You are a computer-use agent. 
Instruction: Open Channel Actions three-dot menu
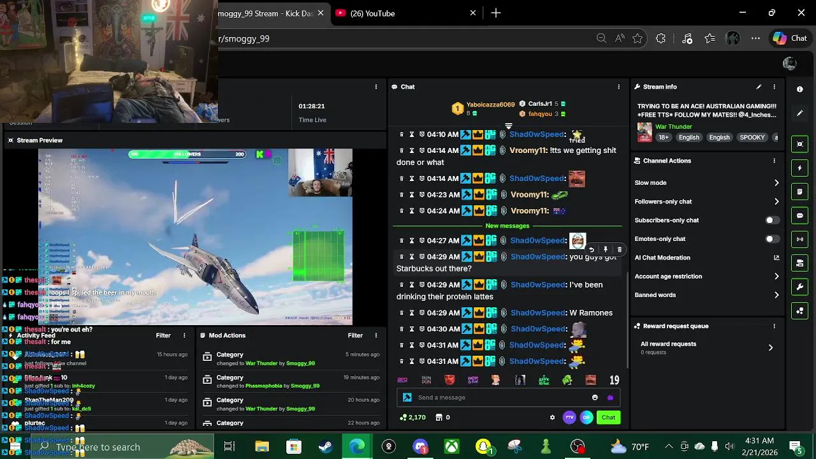[774, 161]
